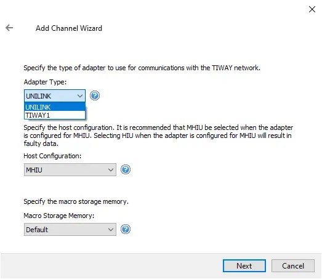Select UNILINK from the open adapter list
Screen dimensions: 322x279
55,107
